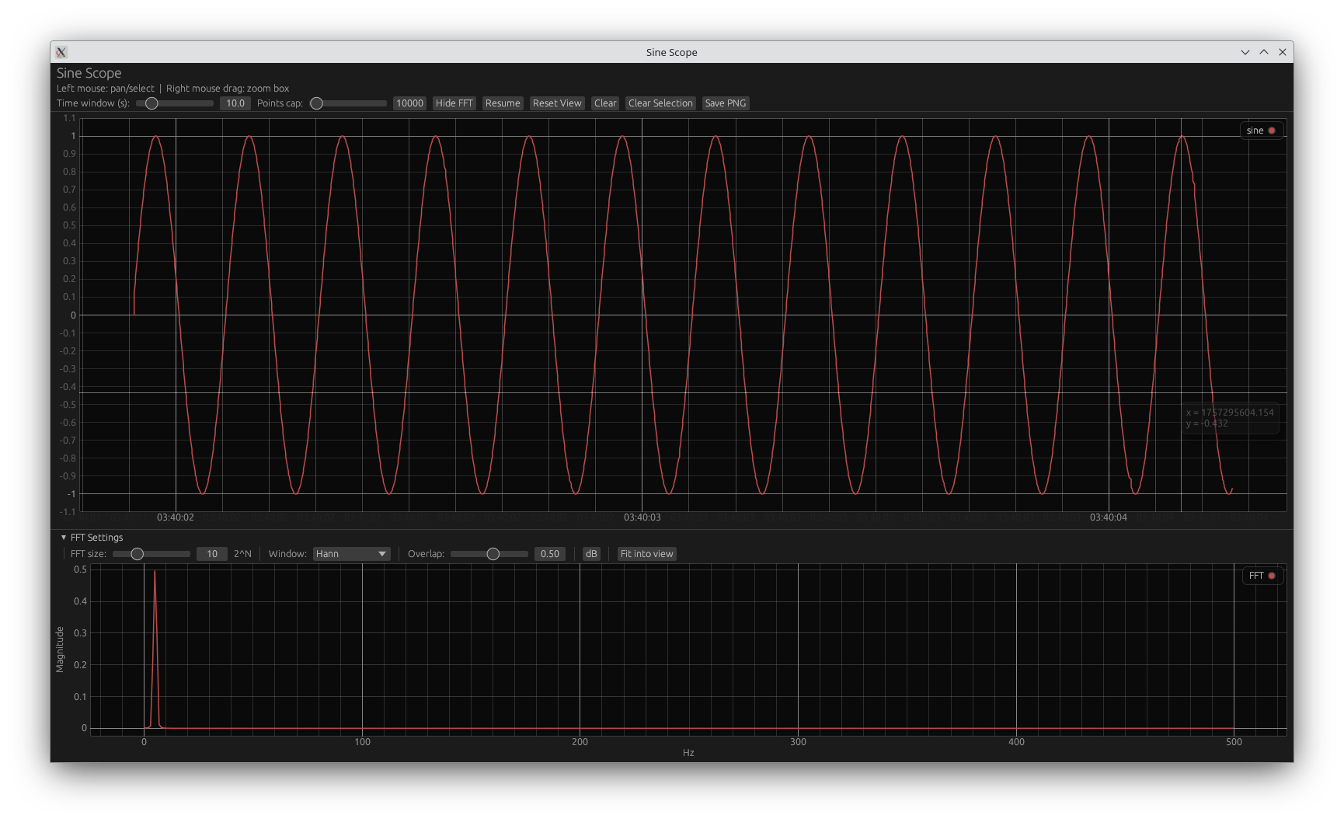The height and width of the screenshot is (822, 1344).
Task: Collapse the FFT Settings section
Action: [x=63, y=537]
